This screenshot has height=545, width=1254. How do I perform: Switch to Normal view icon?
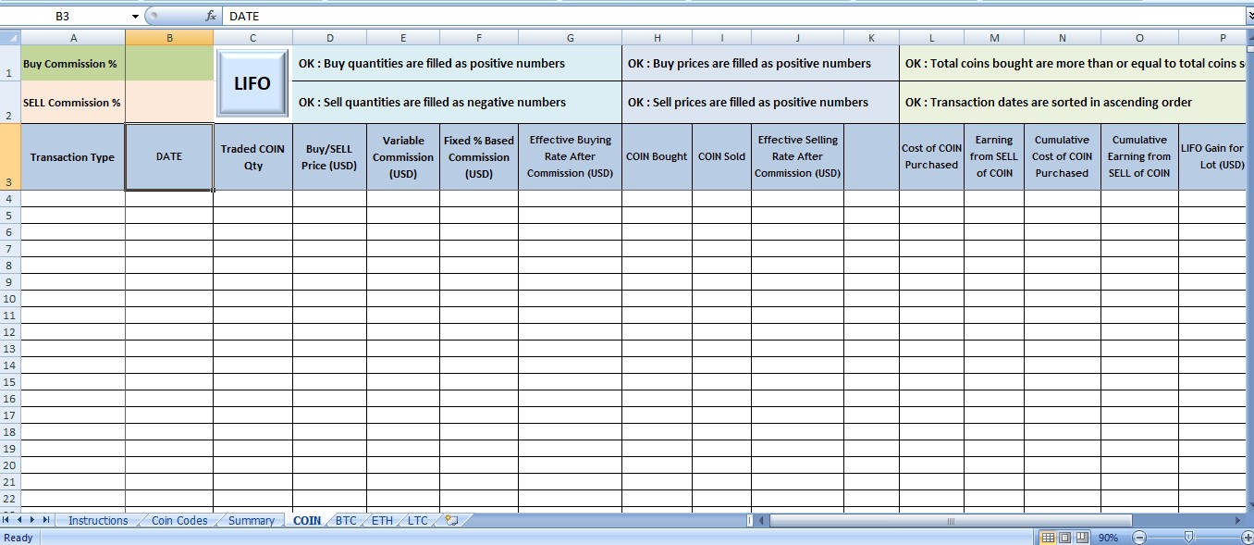(1048, 538)
